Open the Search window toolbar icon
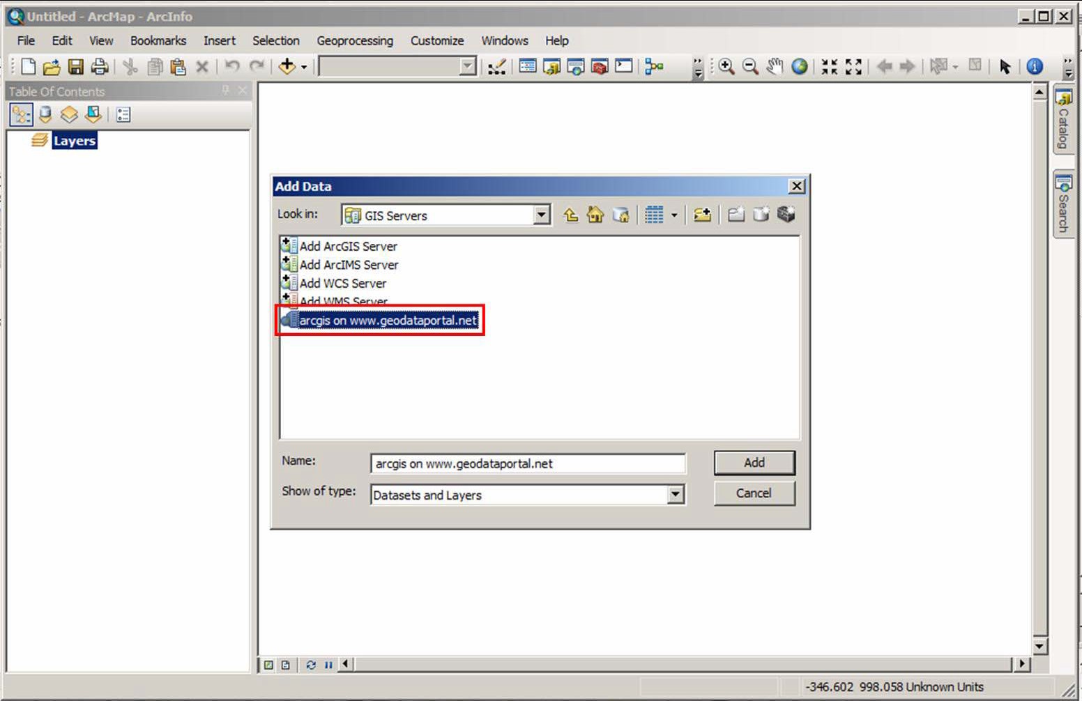This screenshot has width=1082, height=701. [x=576, y=67]
